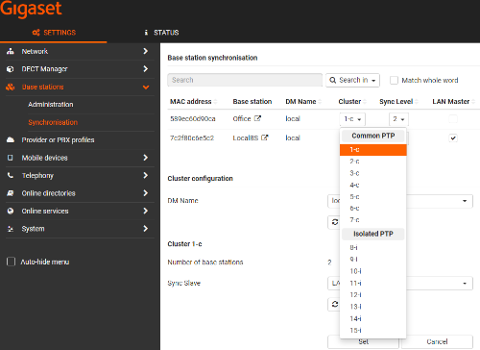
Task: Open Office base station external link icon
Action: point(257,118)
